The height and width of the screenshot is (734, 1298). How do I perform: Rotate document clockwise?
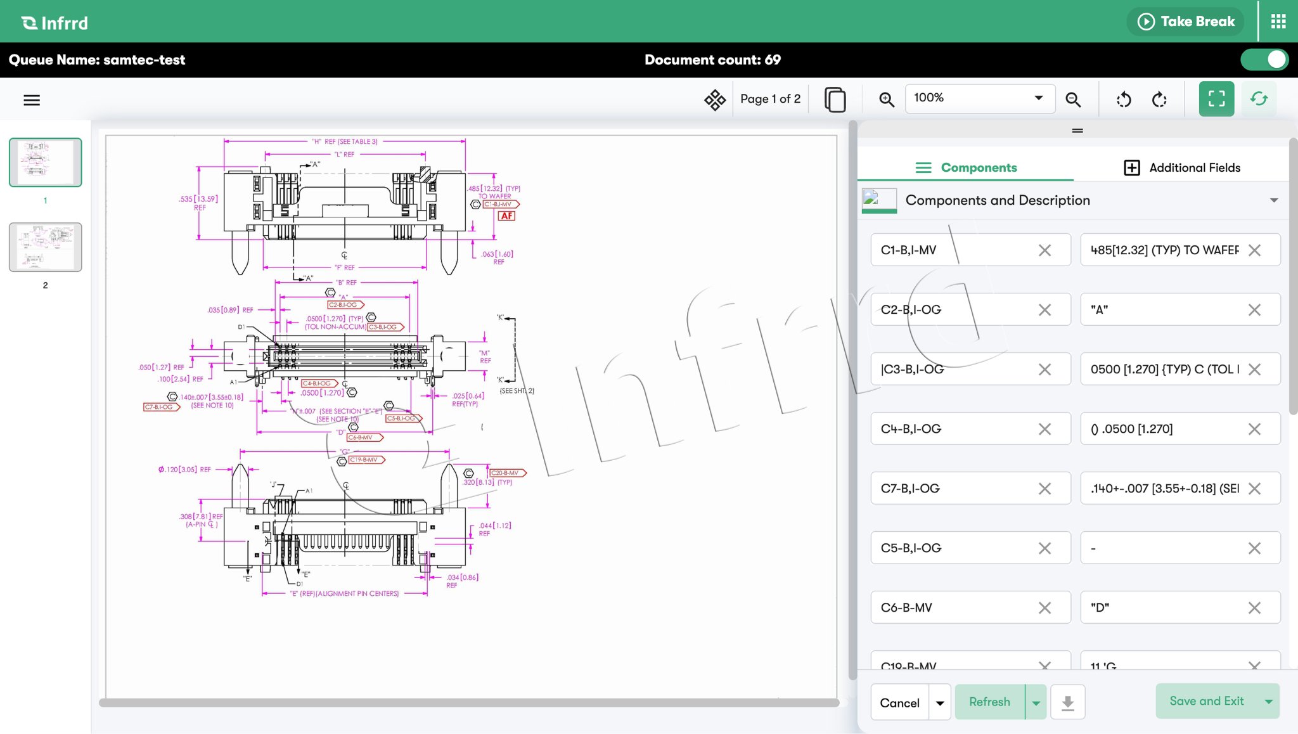(x=1159, y=100)
